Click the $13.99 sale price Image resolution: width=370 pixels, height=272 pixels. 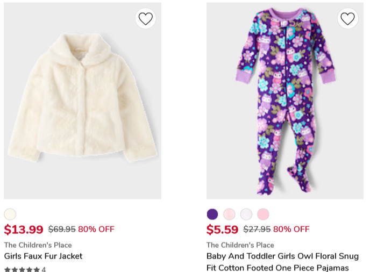pyautogui.click(x=24, y=230)
